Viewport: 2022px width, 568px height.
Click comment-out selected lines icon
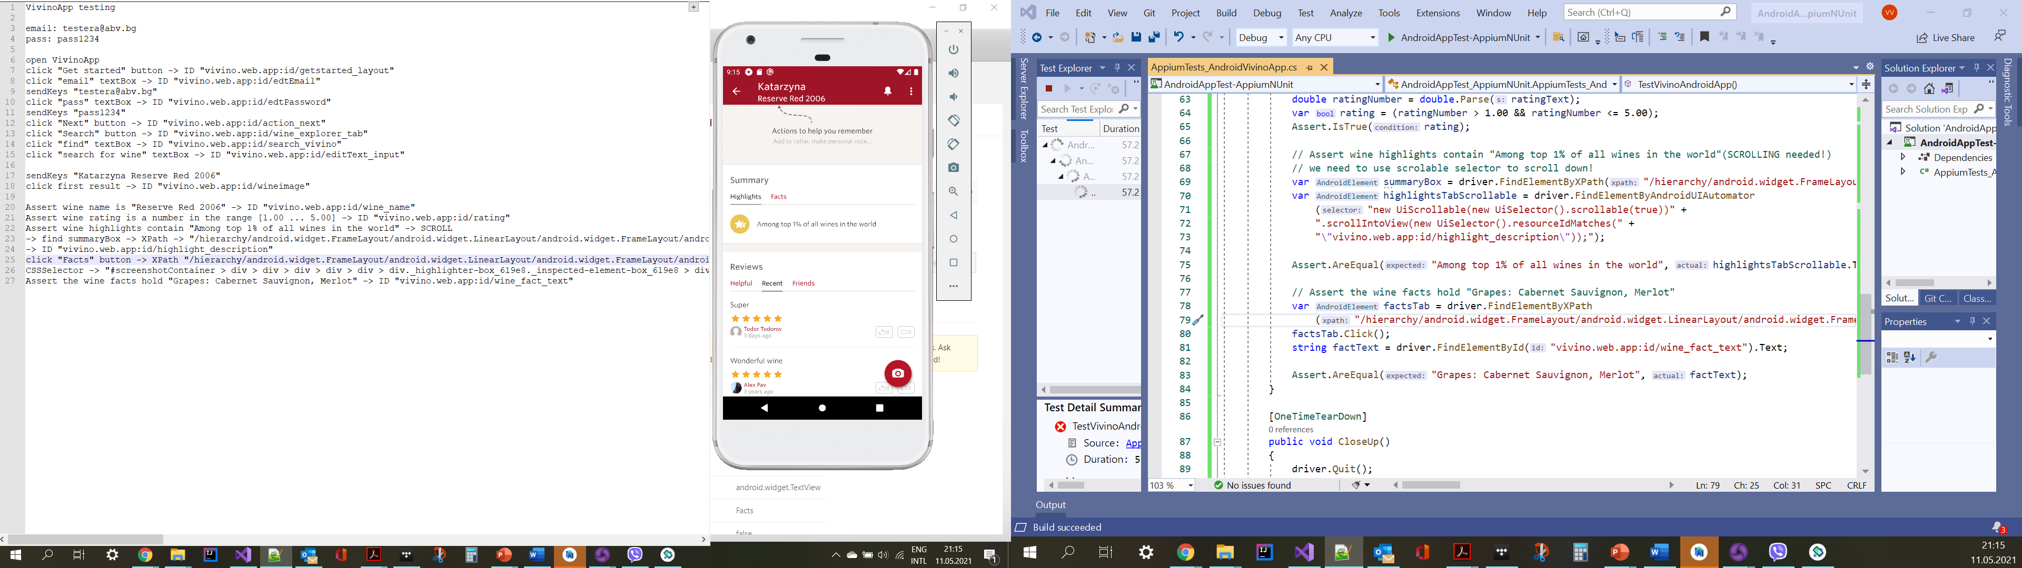[x=1662, y=37]
